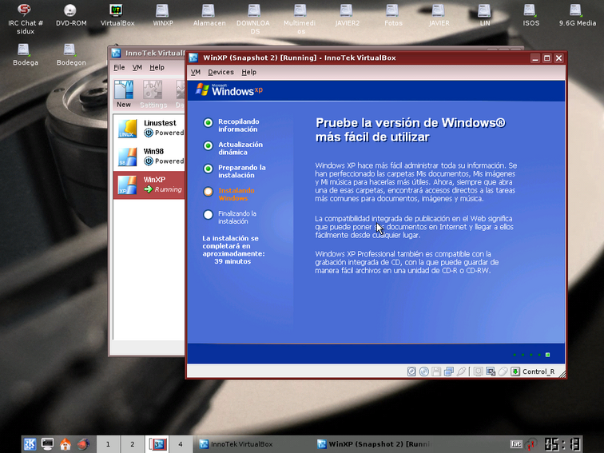The width and height of the screenshot is (604, 453).
Task: Launch the red browser icon in taskbar
Action: [83, 444]
